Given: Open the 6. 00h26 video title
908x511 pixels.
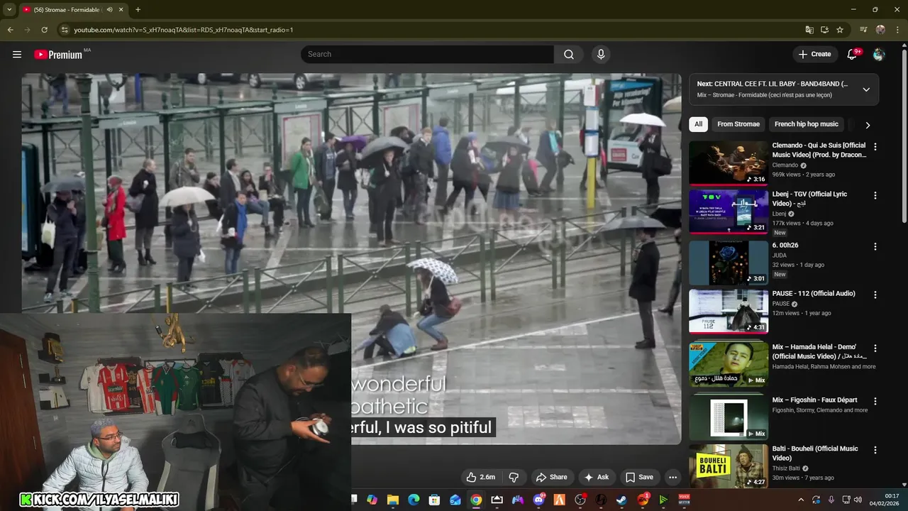Looking at the screenshot, I should [785, 246].
